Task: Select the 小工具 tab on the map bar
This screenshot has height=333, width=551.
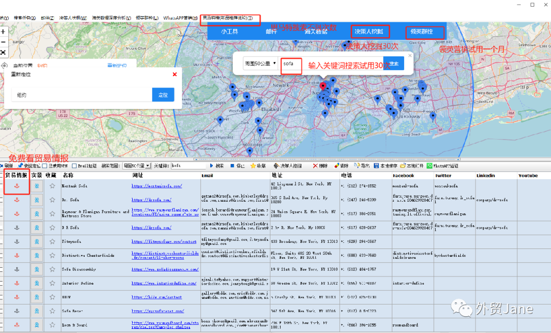Action: click(x=230, y=32)
